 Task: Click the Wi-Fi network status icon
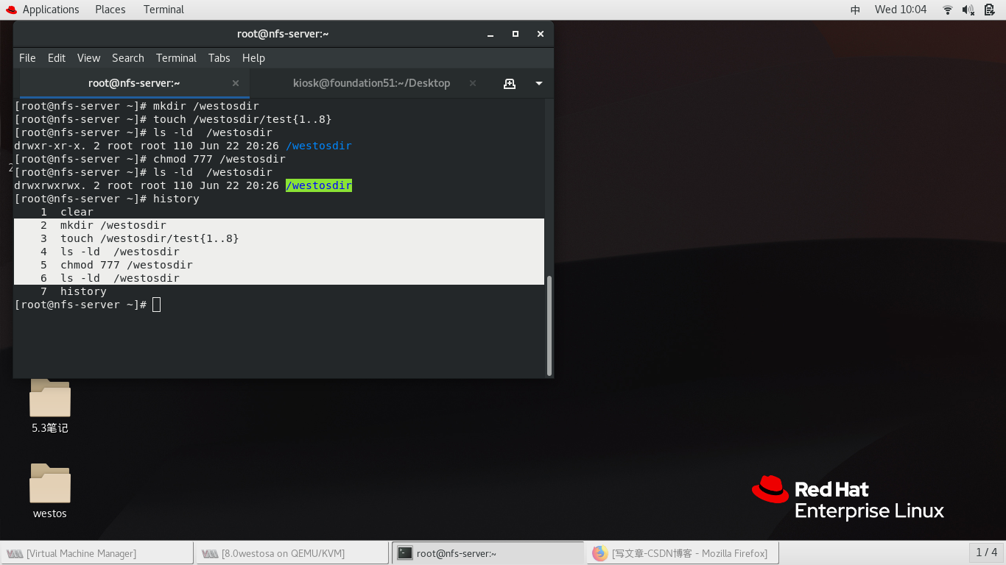(x=948, y=10)
